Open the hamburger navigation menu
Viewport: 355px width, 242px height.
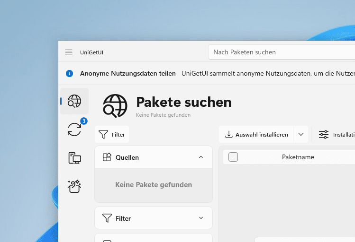(69, 52)
